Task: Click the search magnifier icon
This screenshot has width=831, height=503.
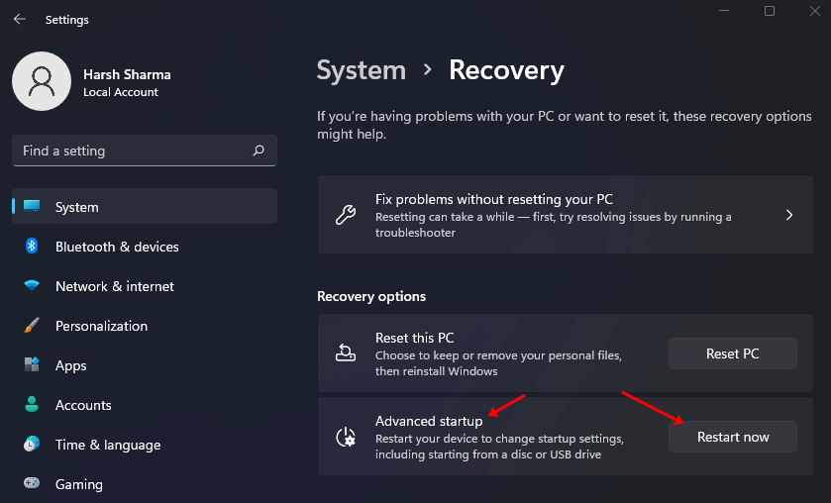Action: tap(259, 151)
